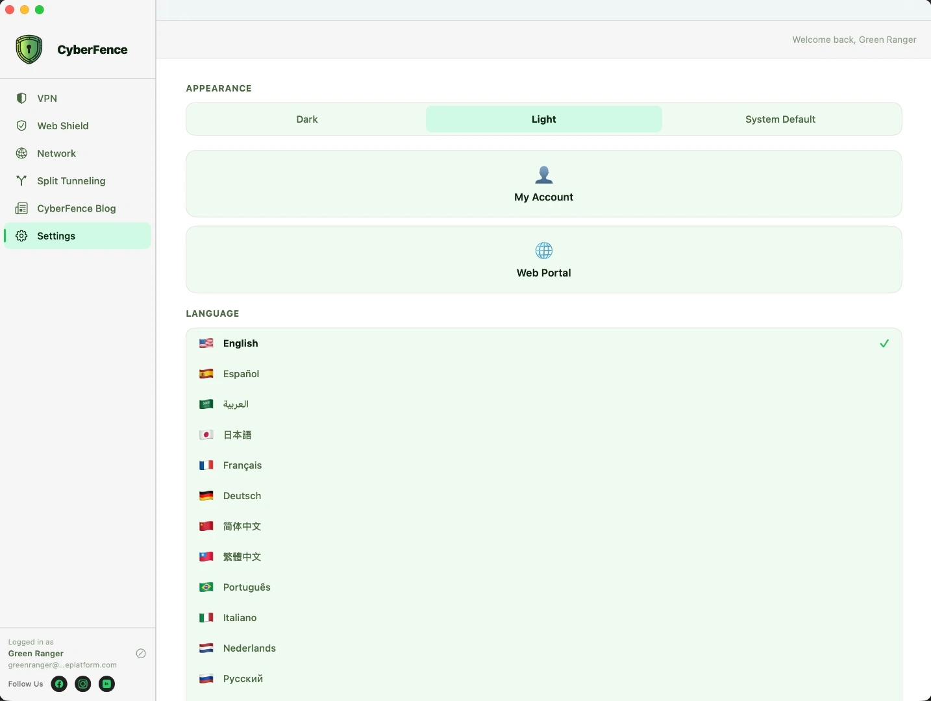This screenshot has height=701, width=931.
Task: Click the half-shield icon beside VPN
Action: pos(21,98)
